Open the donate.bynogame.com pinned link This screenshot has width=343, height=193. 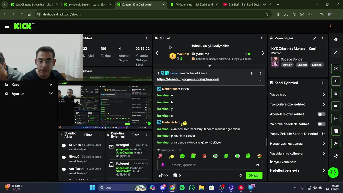point(188,79)
